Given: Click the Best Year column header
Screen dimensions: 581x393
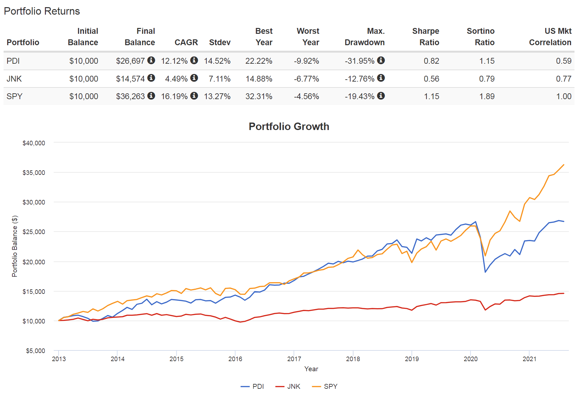Looking at the screenshot, I should [x=264, y=37].
